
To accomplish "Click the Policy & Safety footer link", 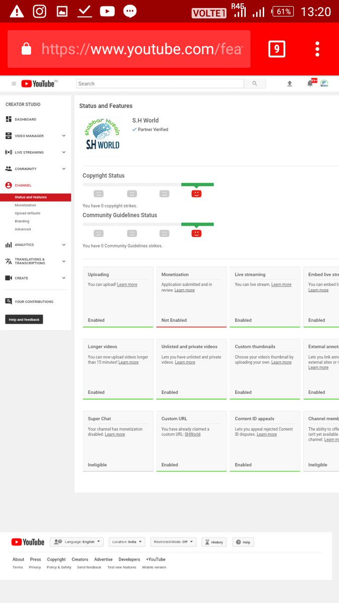I will click(x=59, y=567).
